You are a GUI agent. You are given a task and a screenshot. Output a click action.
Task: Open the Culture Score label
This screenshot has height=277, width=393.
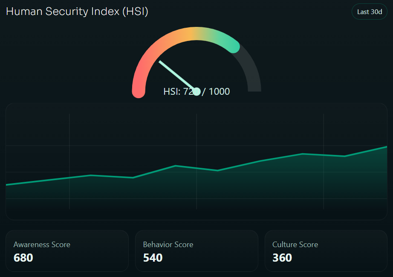pos(295,245)
